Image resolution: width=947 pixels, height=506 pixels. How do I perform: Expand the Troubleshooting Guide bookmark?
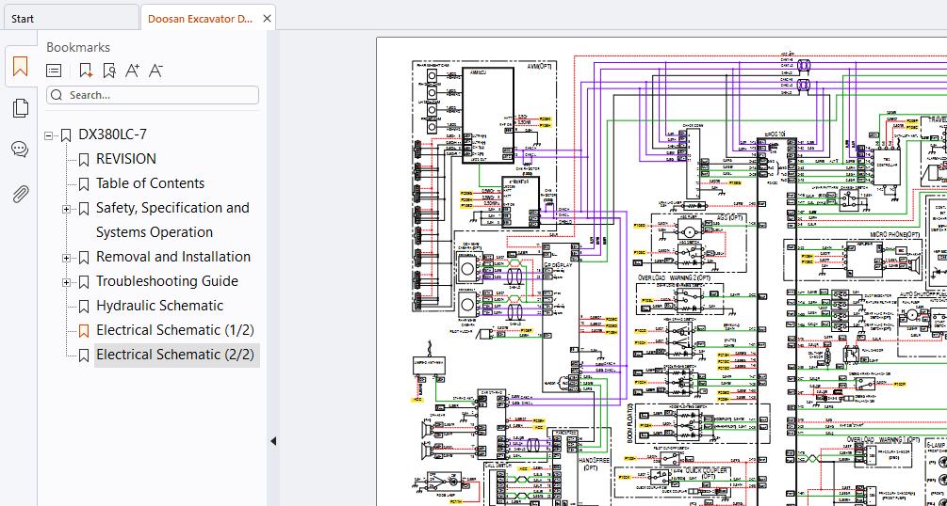tap(66, 282)
